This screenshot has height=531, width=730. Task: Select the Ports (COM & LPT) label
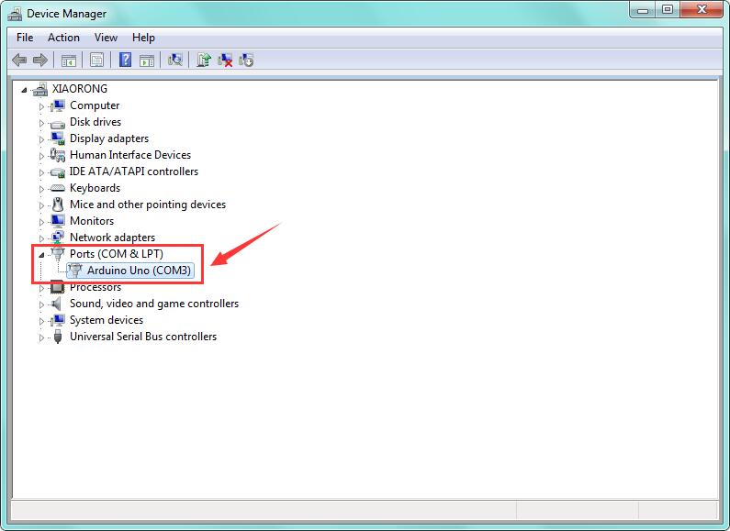click(117, 254)
